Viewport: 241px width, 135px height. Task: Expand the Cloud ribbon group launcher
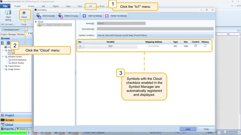[x=32, y=25]
